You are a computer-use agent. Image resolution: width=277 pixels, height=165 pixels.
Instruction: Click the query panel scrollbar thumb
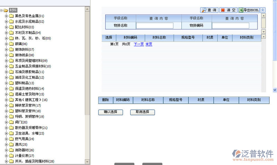point(263,23)
